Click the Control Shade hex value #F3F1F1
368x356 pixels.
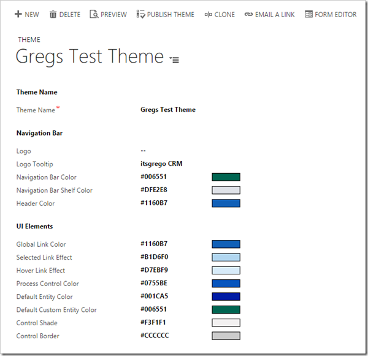[153, 323]
